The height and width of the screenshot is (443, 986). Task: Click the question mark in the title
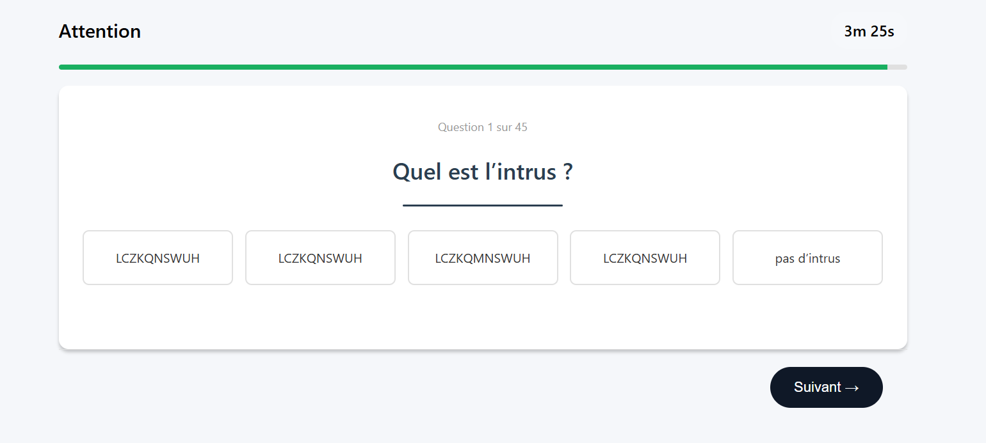pyautogui.click(x=568, y=172)
